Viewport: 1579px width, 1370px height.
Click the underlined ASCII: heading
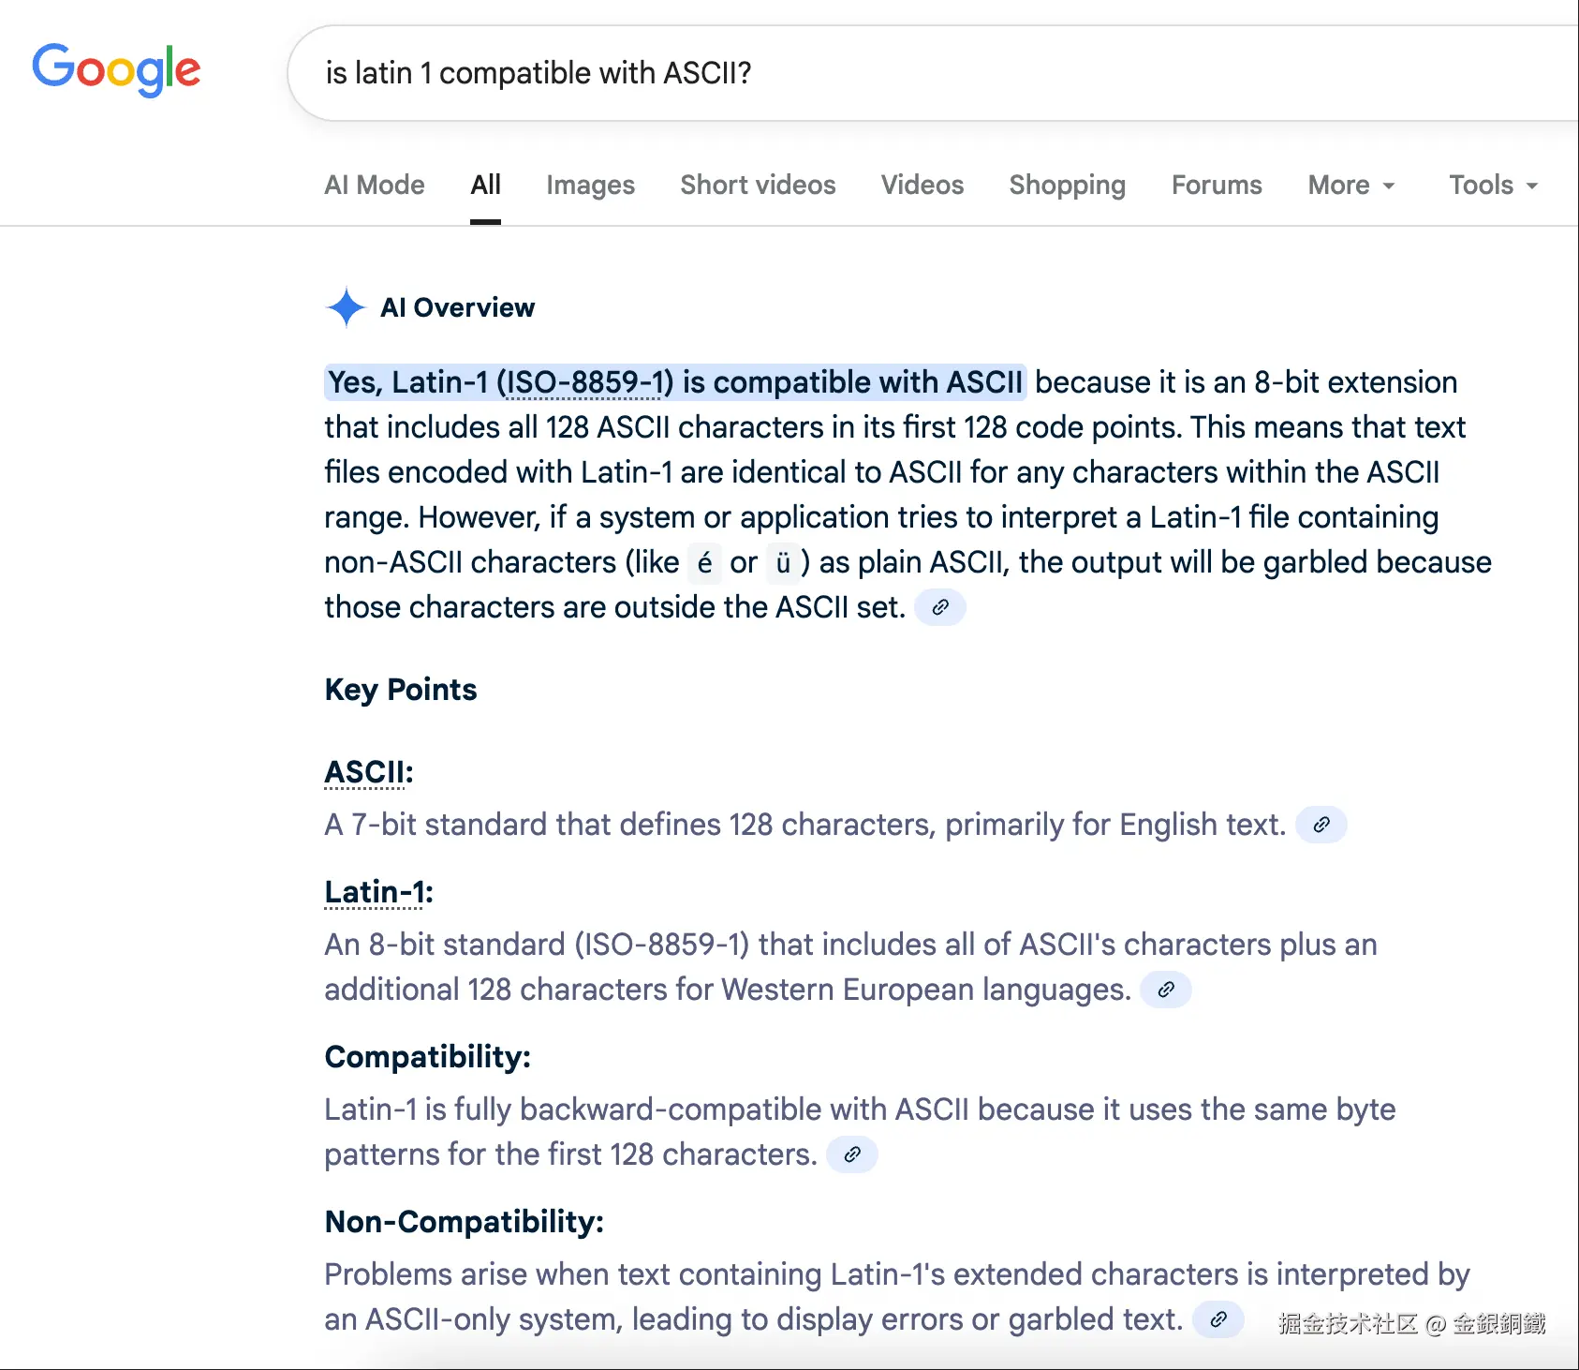coord(369,772)
